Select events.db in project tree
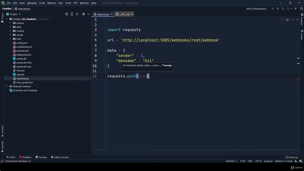The image size is (304, 171). pyautogui.click(x=19, y=58)
